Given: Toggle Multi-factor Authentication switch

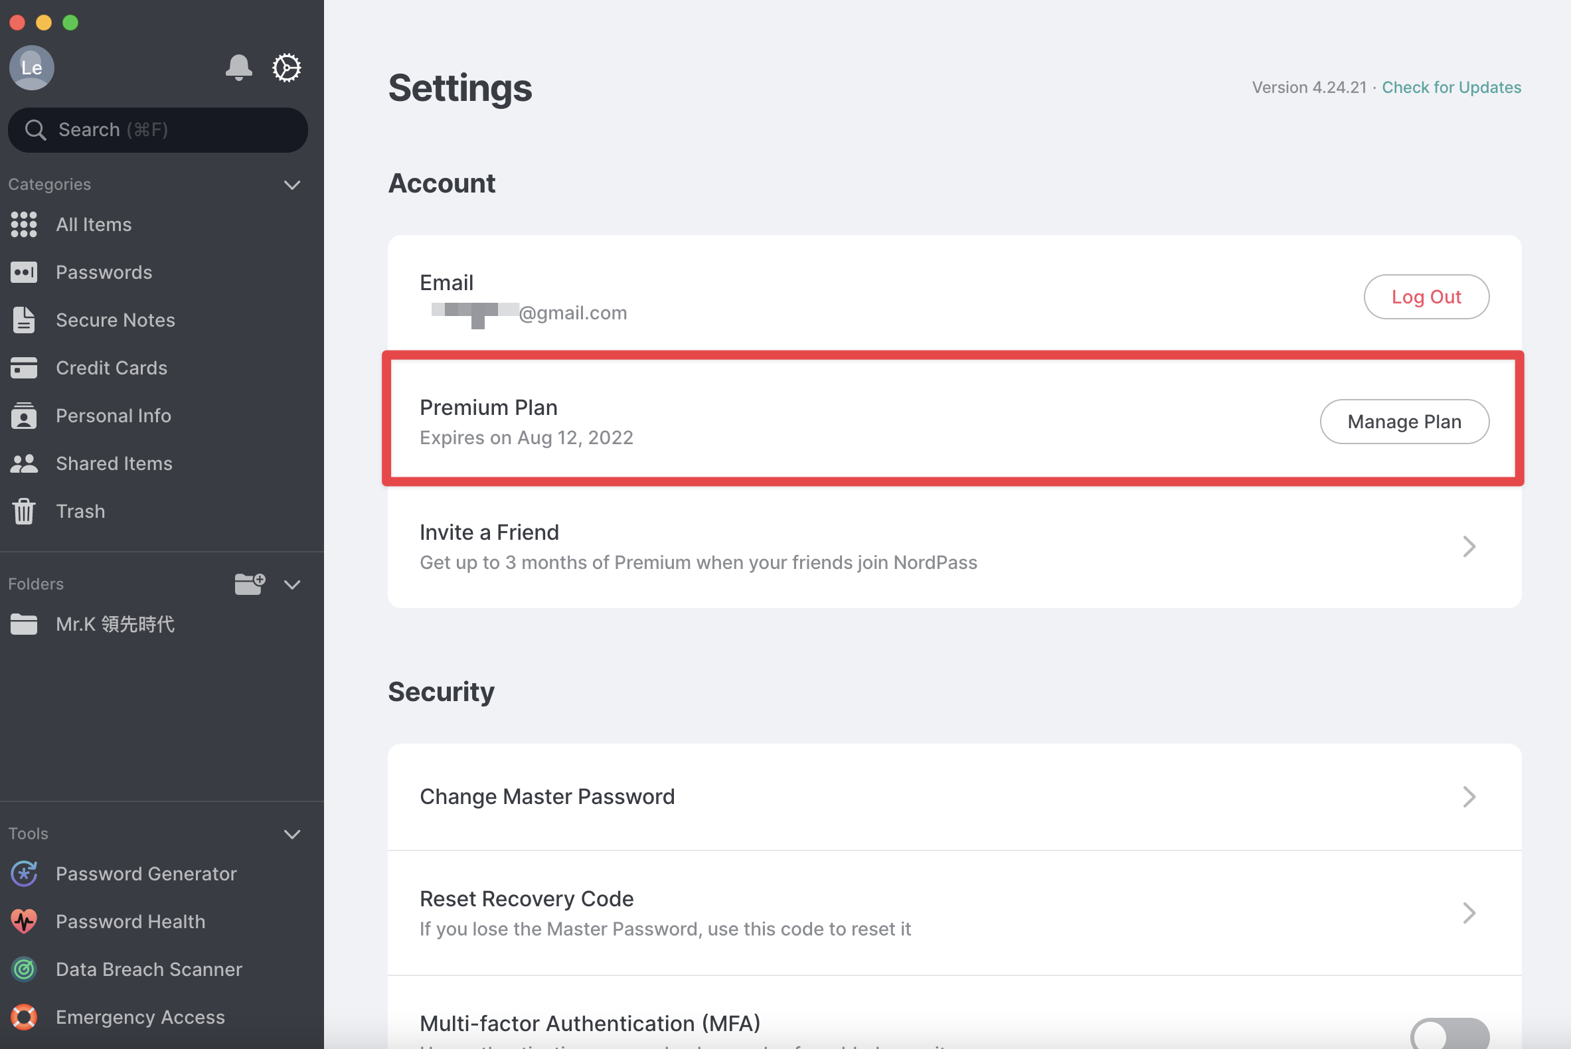Looking at the screenshot, I should coord(1449,1034).
